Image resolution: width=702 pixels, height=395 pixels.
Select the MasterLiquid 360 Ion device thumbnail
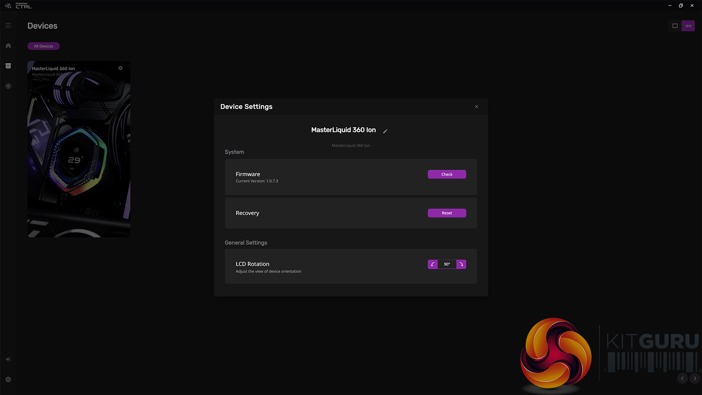(79, 154)
